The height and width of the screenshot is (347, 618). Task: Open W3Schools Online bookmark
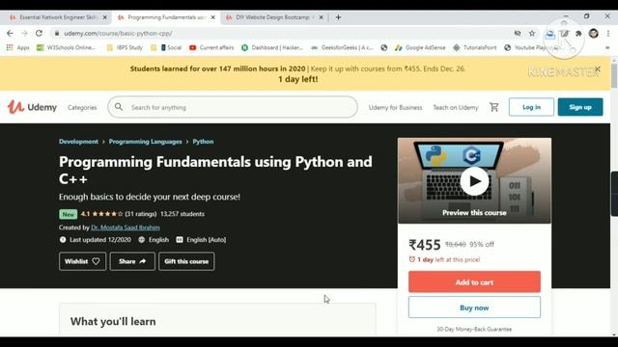[67, 47]
